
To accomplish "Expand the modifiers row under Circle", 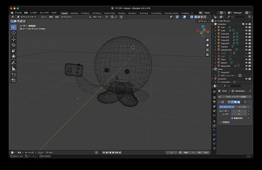I will (216, 76).
